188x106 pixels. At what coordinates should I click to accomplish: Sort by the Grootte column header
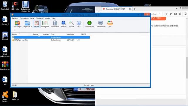click(x=35, y=34)
